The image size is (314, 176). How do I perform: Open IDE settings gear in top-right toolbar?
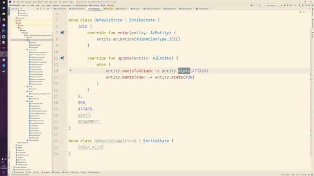pos(309,5)
